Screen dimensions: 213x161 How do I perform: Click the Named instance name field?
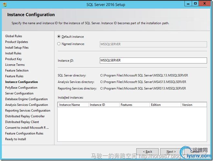(153, 44)
